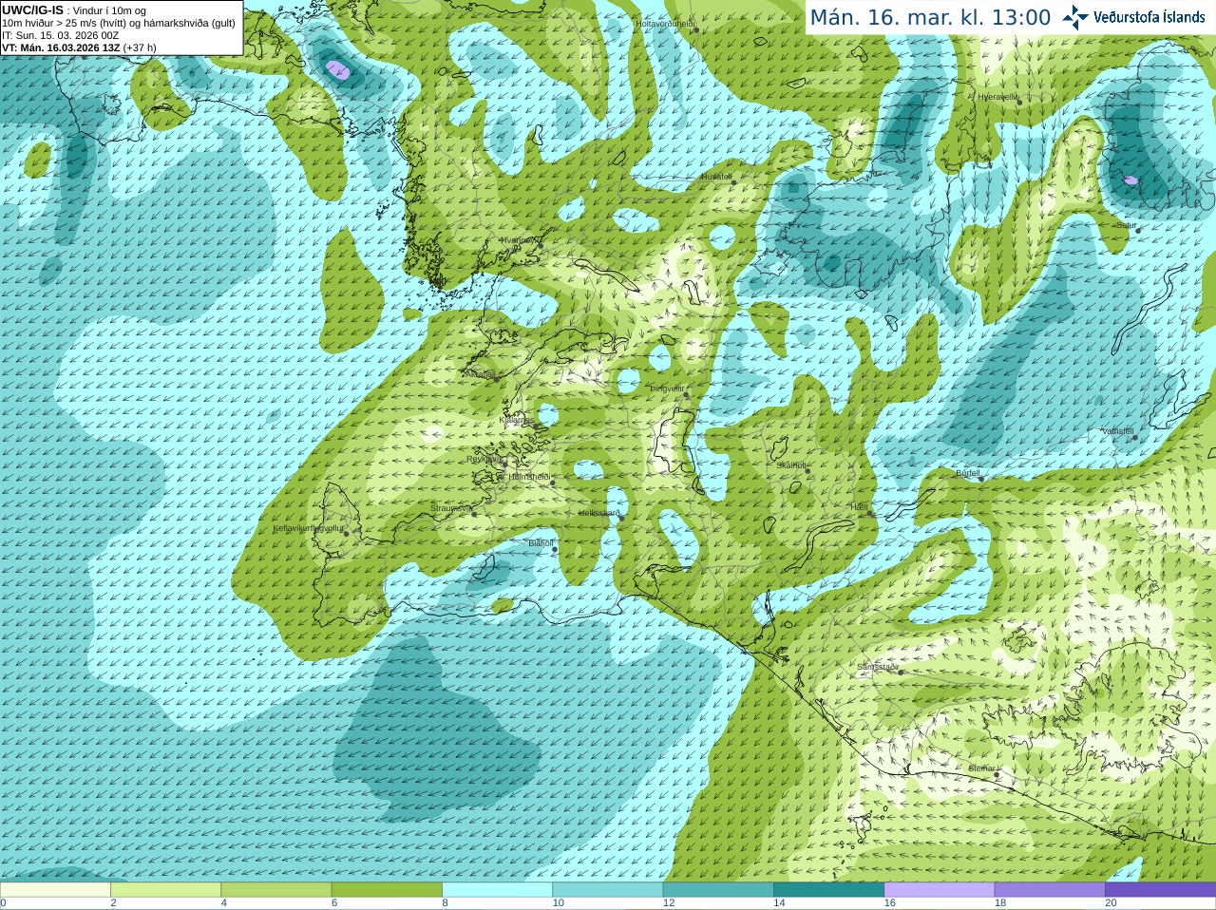Select the 4–6 m/s legend color swatch
The image size is (1216, 910).
276,890
